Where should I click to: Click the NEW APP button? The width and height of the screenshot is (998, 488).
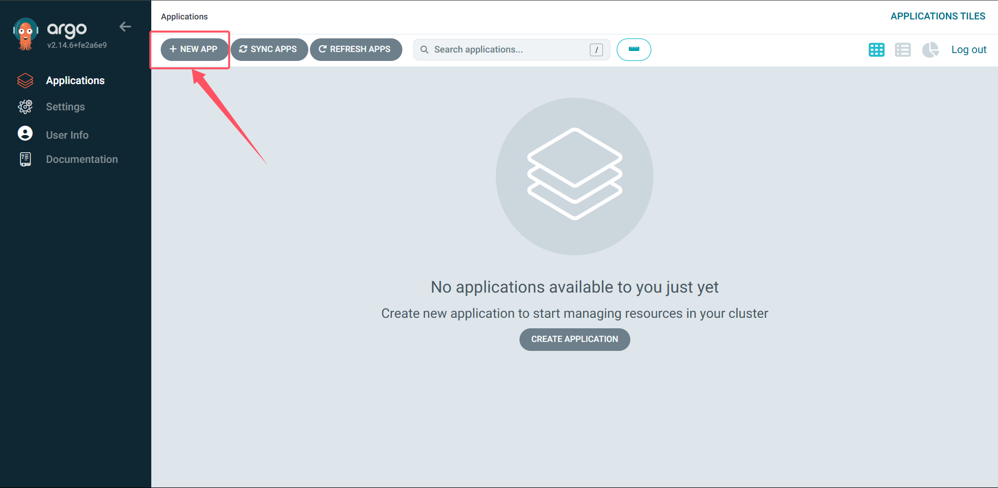[x=194, y=49]
